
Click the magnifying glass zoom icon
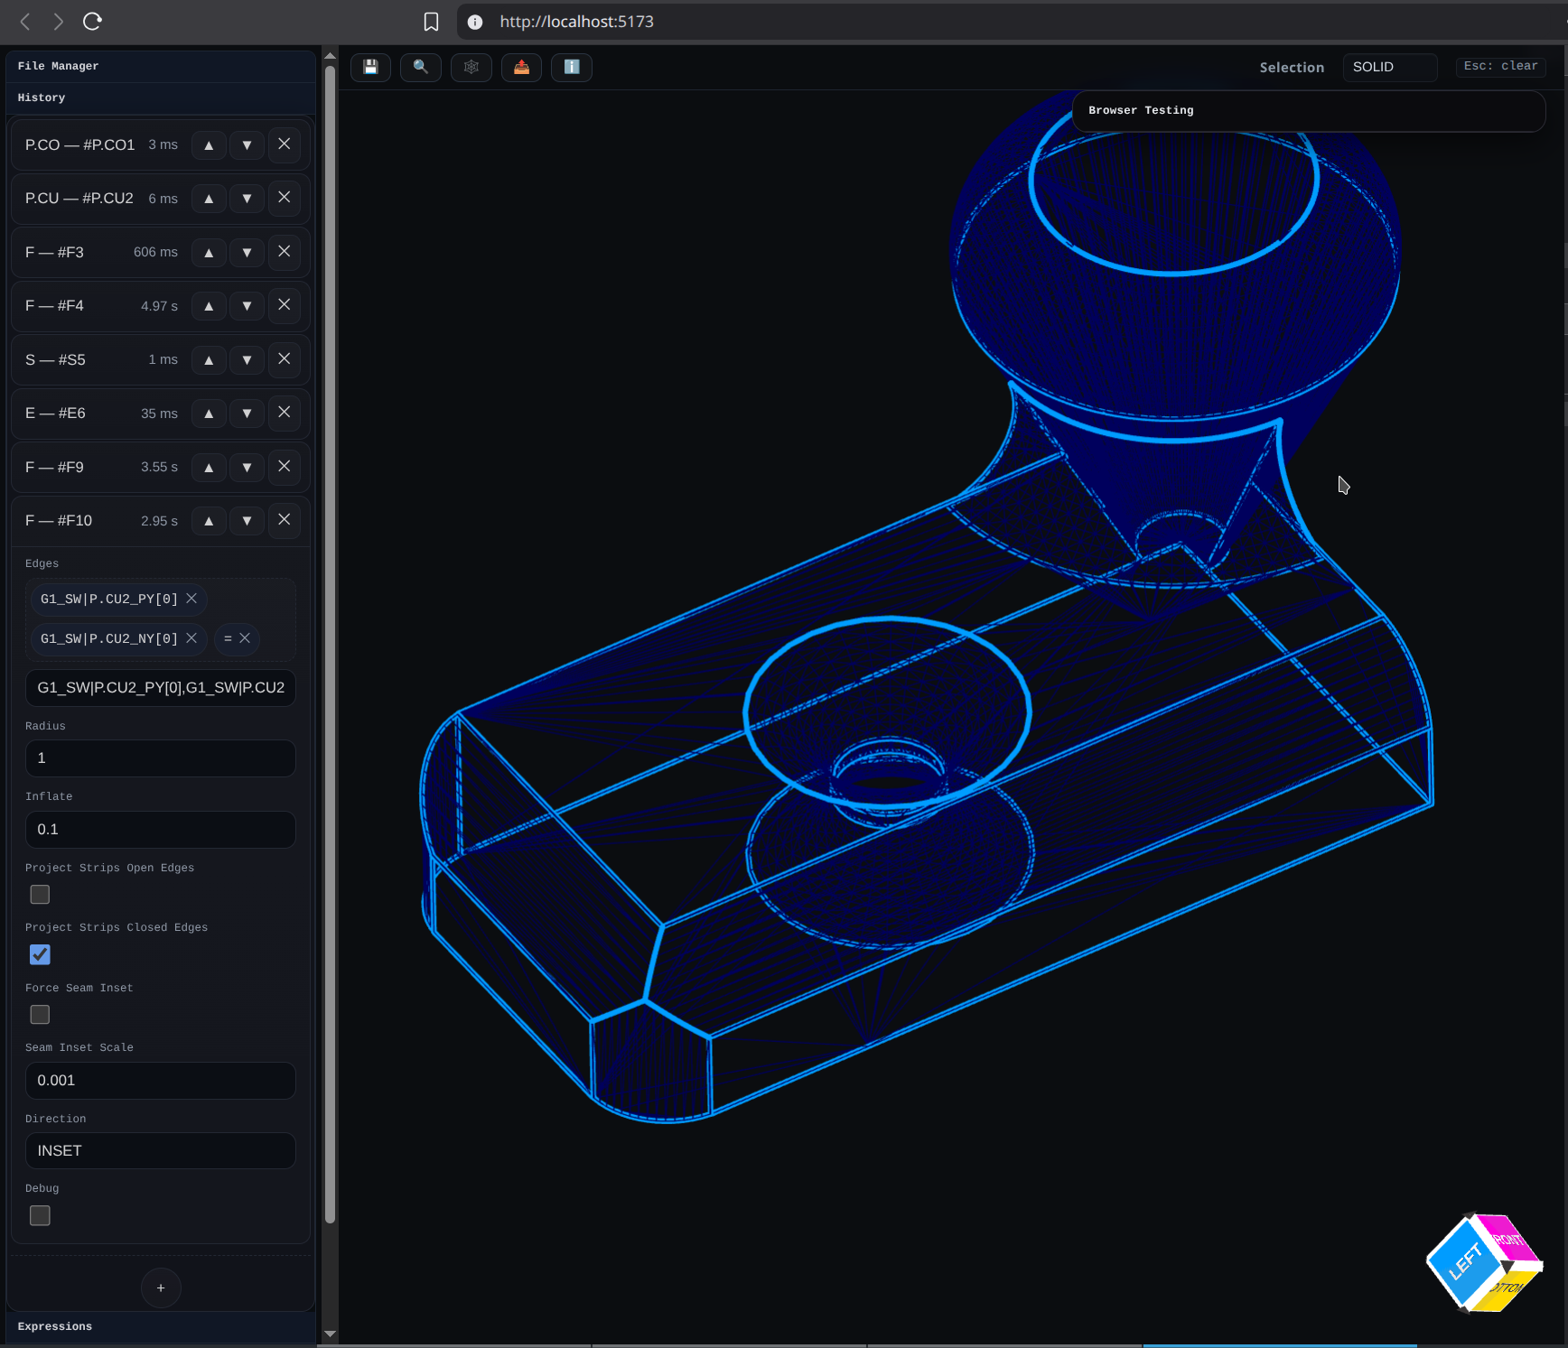(421, 67)
